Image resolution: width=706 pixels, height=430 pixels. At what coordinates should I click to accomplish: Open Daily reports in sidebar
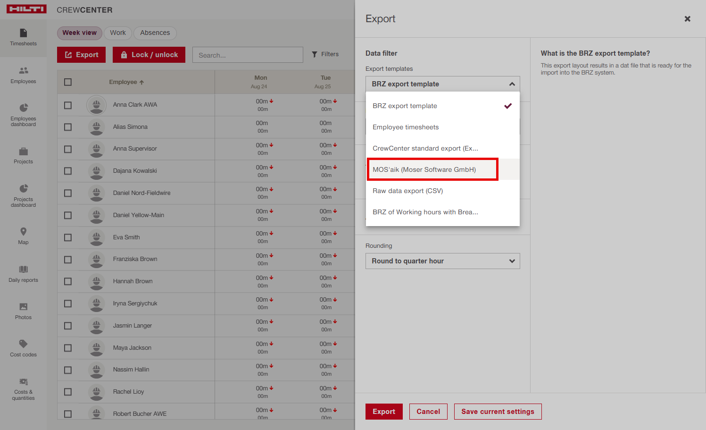pos(23,274)
